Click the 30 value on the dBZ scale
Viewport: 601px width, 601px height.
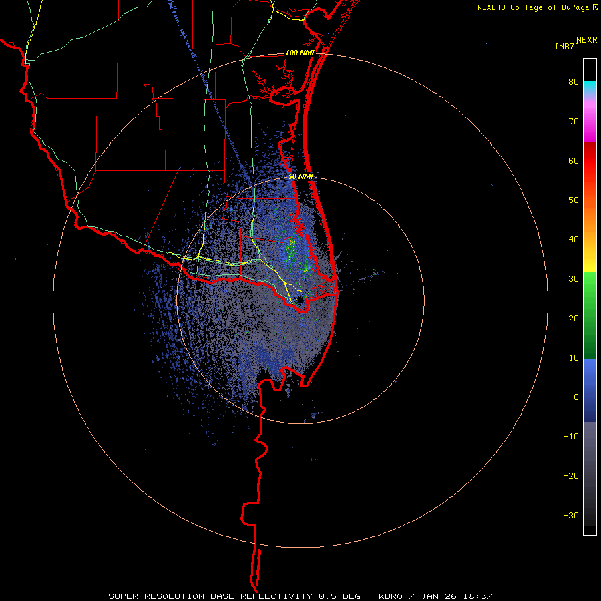[x=574, y=279]
